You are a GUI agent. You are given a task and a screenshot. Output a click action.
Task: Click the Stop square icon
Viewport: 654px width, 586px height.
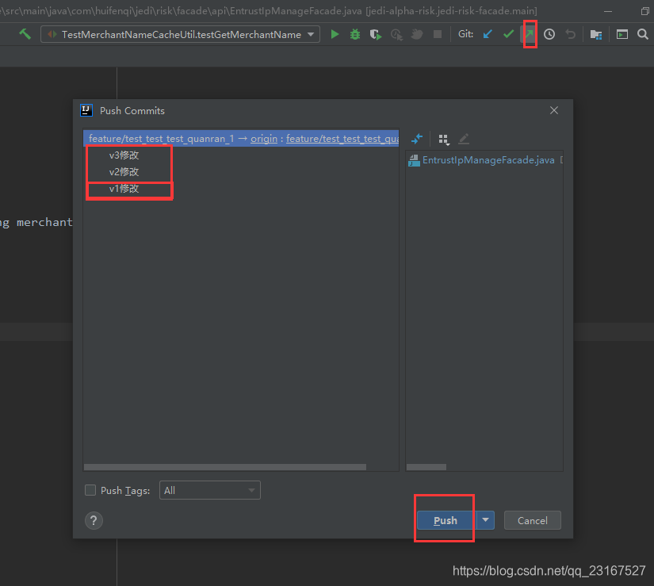[x=437, y=34]
